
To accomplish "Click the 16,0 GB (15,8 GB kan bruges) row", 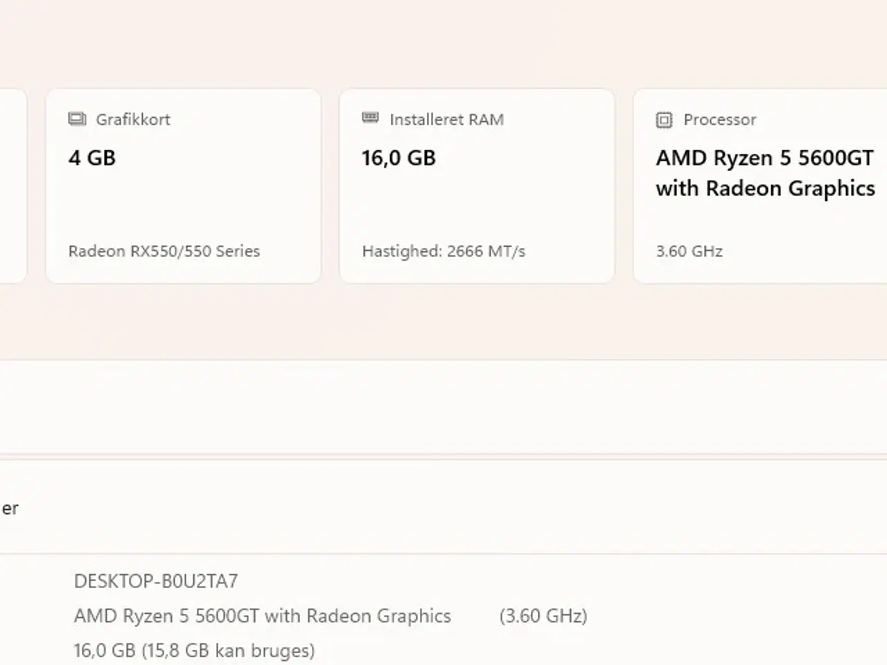I will pyautogui.click(x=193, y=650).
